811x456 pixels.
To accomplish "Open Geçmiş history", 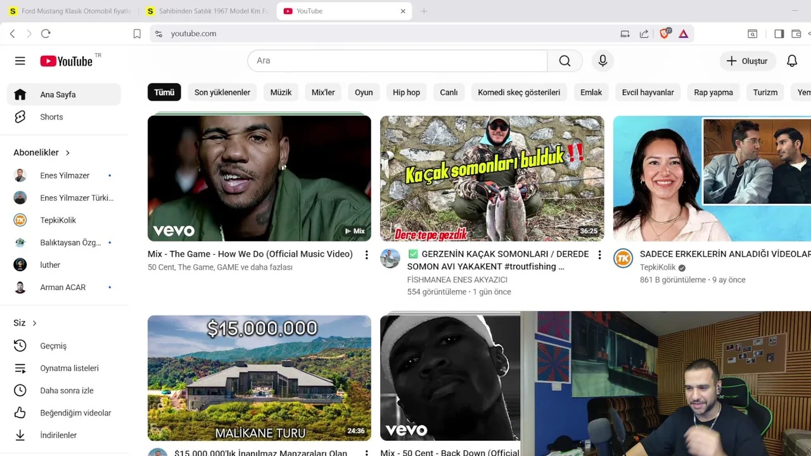I will pos(64,346).
